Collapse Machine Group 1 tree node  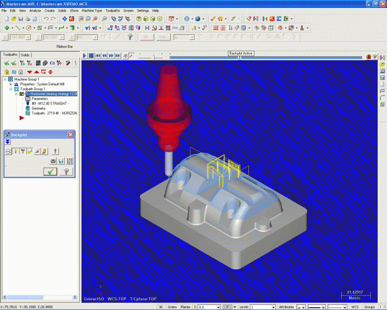point(5,79)
